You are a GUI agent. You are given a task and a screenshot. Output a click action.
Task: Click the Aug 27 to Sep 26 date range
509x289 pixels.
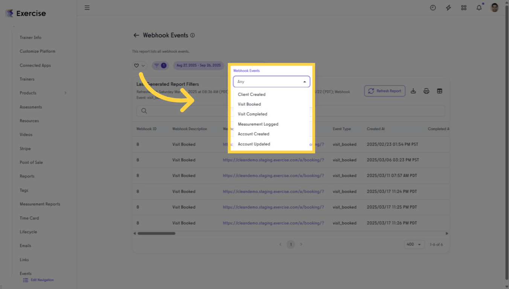click(x=198, y=65)
